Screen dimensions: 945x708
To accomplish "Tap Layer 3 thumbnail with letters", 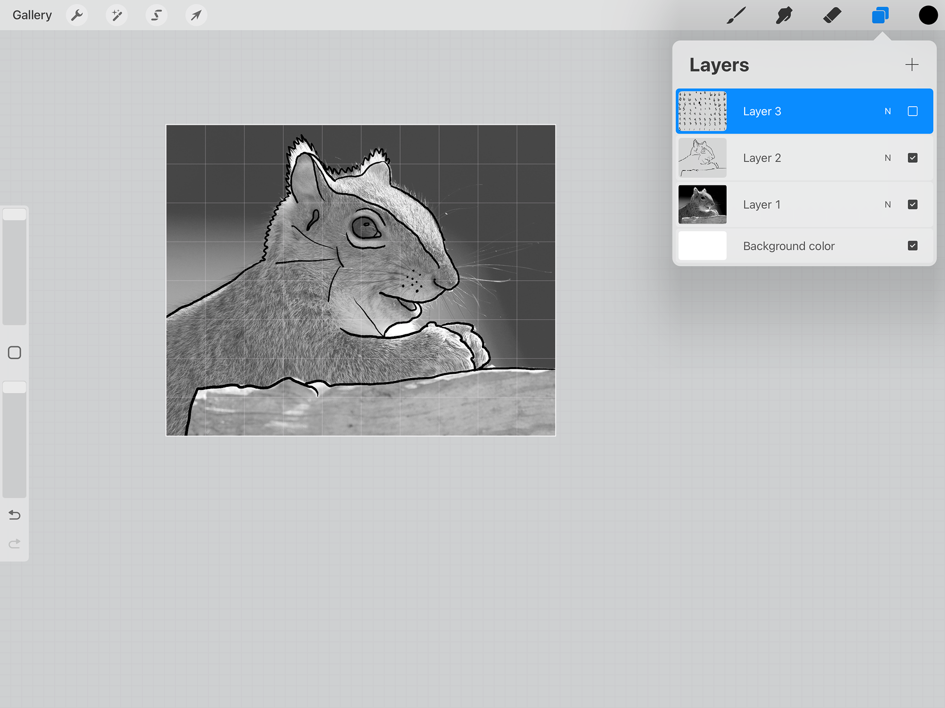I will (702, 111).
